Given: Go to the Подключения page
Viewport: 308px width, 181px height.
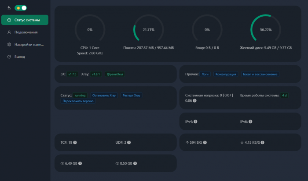Looking at the screenshot, I should (x=25, y=32).
